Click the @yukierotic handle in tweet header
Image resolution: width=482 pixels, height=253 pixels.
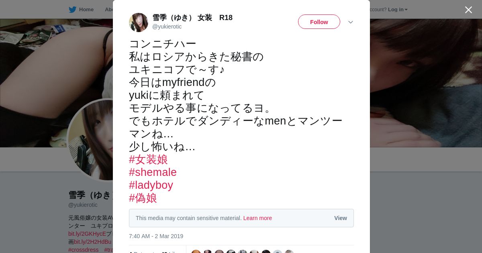167,27
